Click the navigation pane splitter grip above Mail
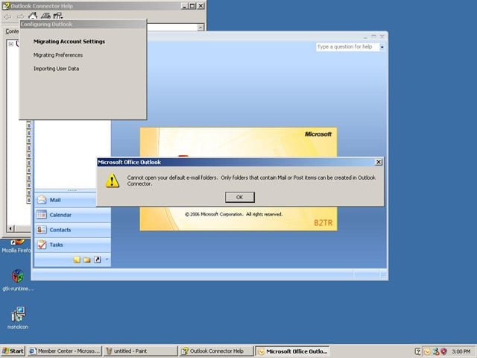This screenshot has width=477, height=358. (x=72, y=191)
